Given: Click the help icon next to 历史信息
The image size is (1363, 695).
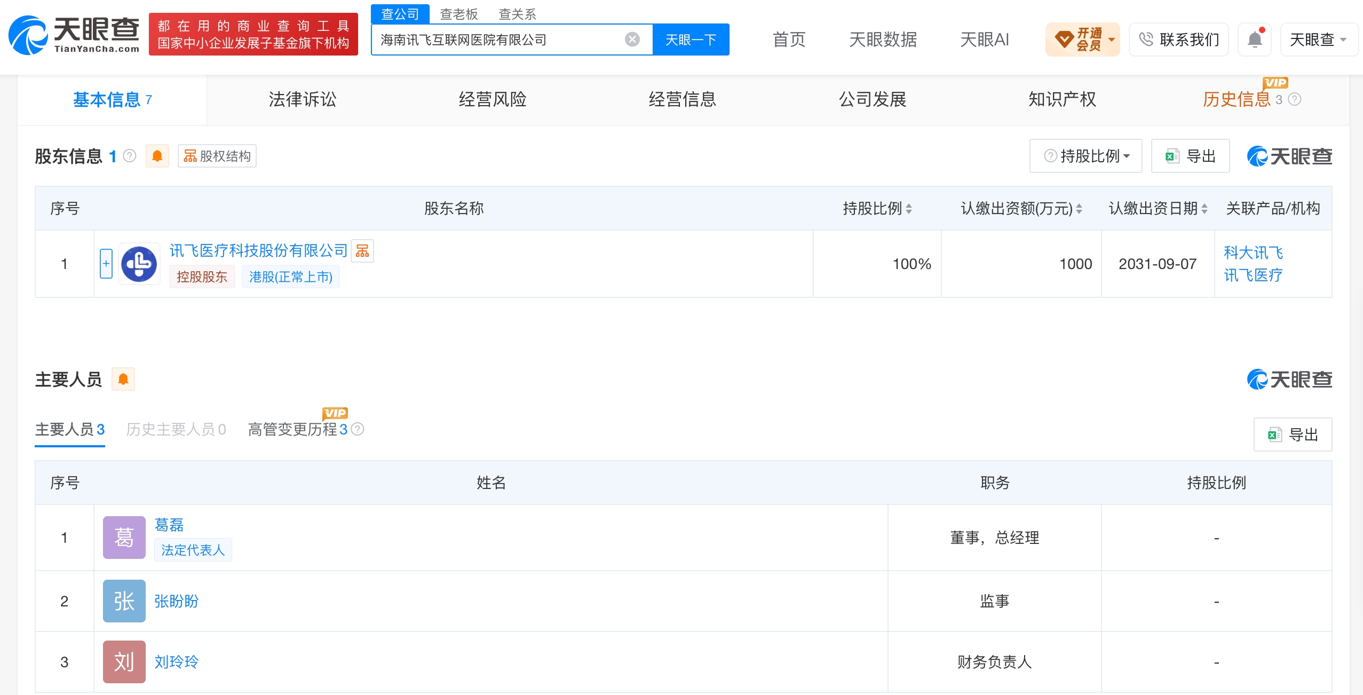Looking at the screenshot, I should pos(1294,99).
